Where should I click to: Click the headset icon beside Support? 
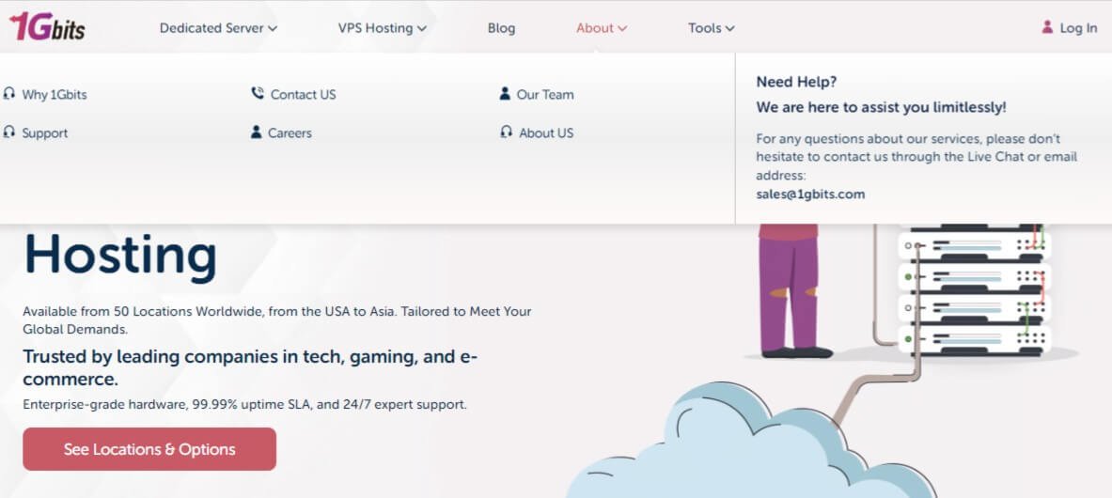coord(9,132)
